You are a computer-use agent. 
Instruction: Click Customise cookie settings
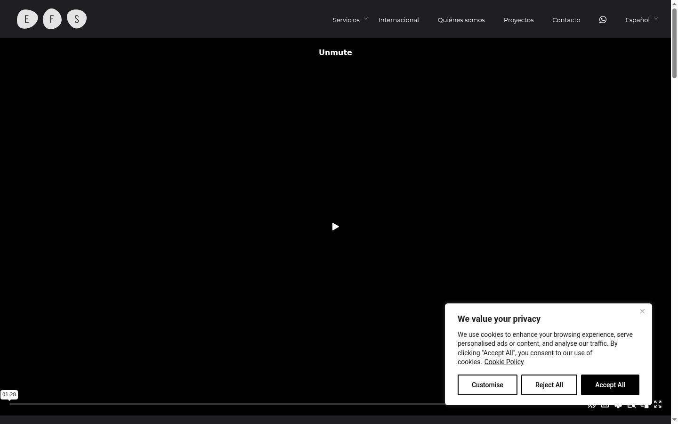click(x=487, y=385)
